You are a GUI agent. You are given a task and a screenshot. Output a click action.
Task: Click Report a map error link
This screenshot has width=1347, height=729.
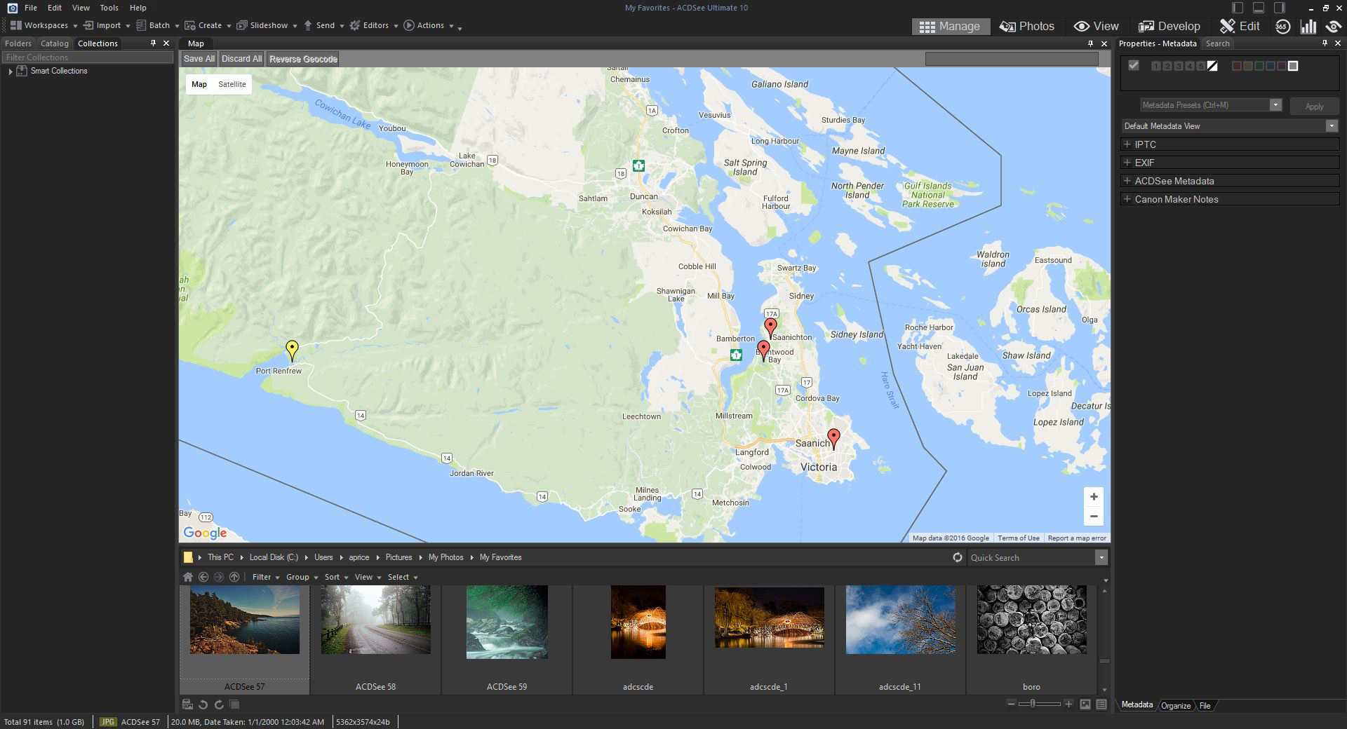[1076, 538]
